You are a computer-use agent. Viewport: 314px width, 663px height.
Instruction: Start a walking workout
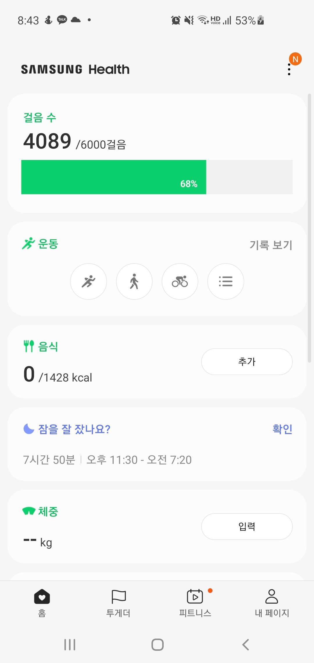[x=134, y=281]
